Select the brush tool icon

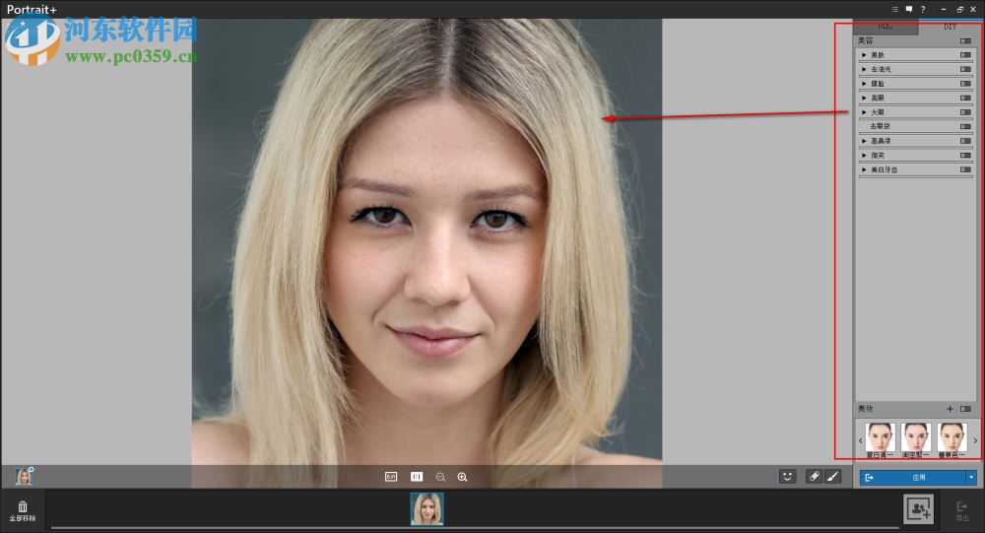pos(832,477)
